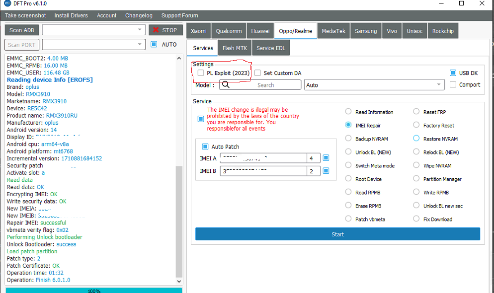Screen dimensions: 494x293
Task: Select the Services sub-tab
Action: coord(203,48)
